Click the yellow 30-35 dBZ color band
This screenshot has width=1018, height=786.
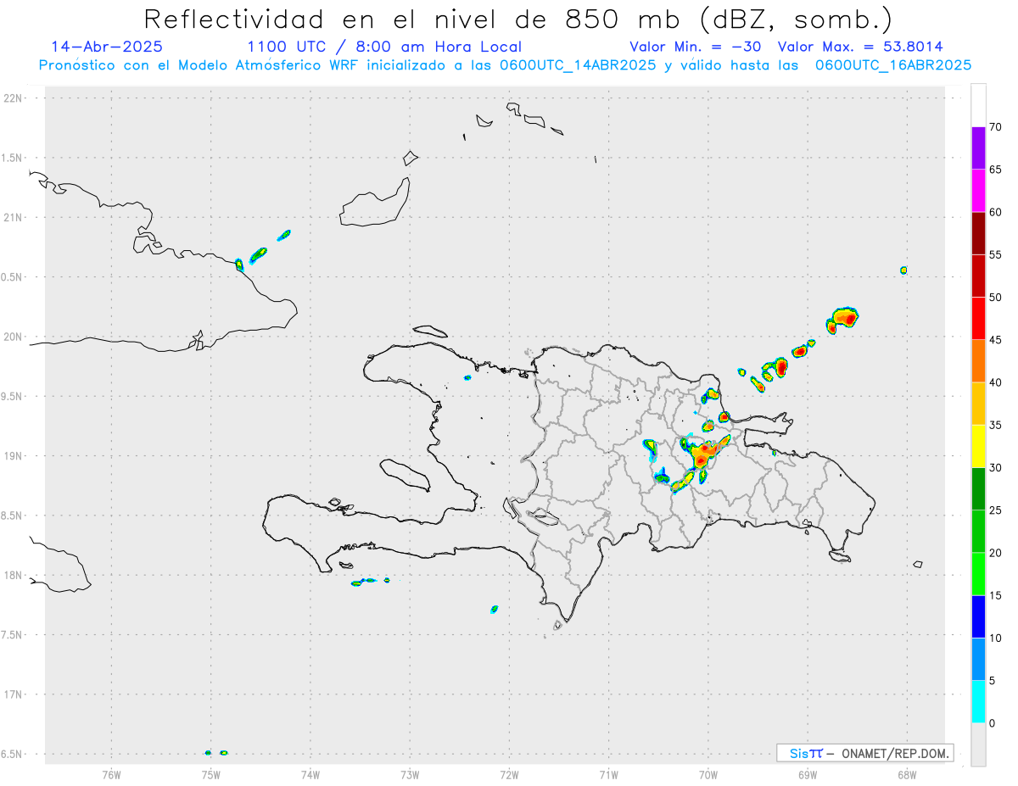pyautogui.click(x=978, y=446)
